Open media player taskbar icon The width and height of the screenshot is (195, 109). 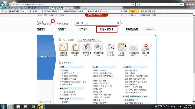point(26,107)
